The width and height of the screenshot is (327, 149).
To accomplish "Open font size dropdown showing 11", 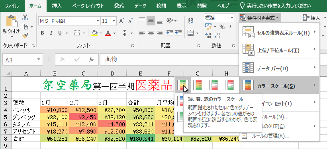I will pos(114,21).
